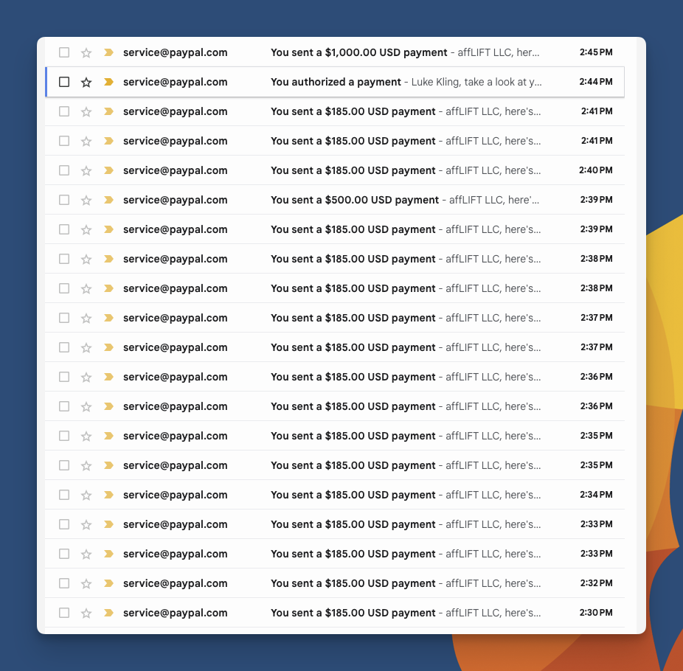Screen dimensions: 683x671
Task: Select the checkbox of the 2:30 PM email
Action: [x=64, y=613]
